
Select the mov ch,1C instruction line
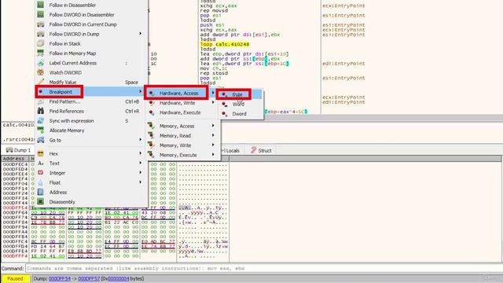(214, 68)
